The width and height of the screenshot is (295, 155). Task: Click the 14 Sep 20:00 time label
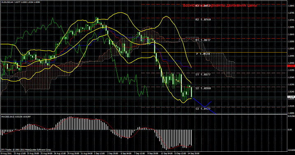pos(193,153)
